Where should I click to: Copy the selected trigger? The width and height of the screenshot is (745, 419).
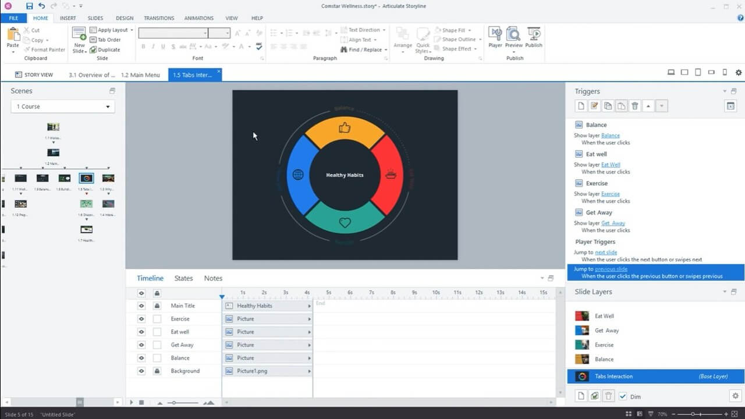(608, 106)
